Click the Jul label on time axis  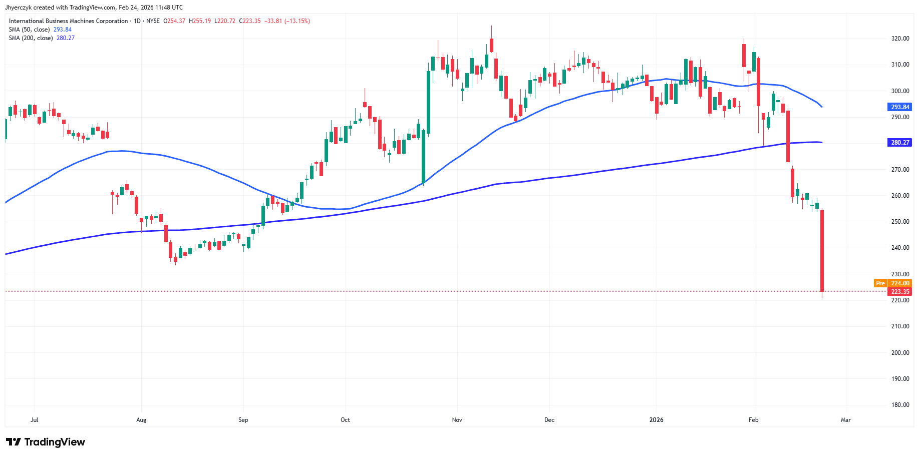click(x=34, y=420)
